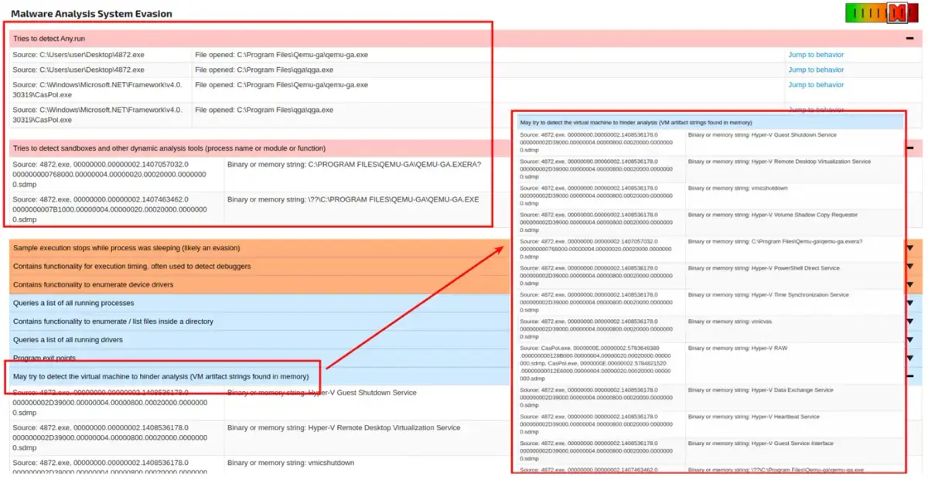Screen dimensions: 928x479
Task: Select 'Hyper-V Data Exchange Service' string
Action: coord(761,390)
